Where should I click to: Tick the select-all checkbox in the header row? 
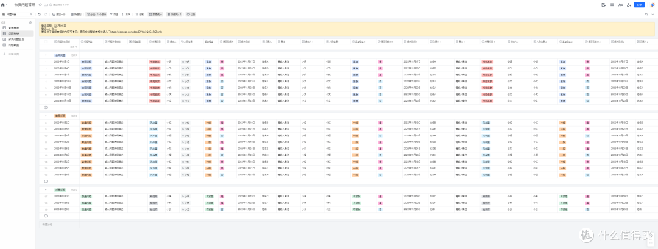click(x=46, y=41)
